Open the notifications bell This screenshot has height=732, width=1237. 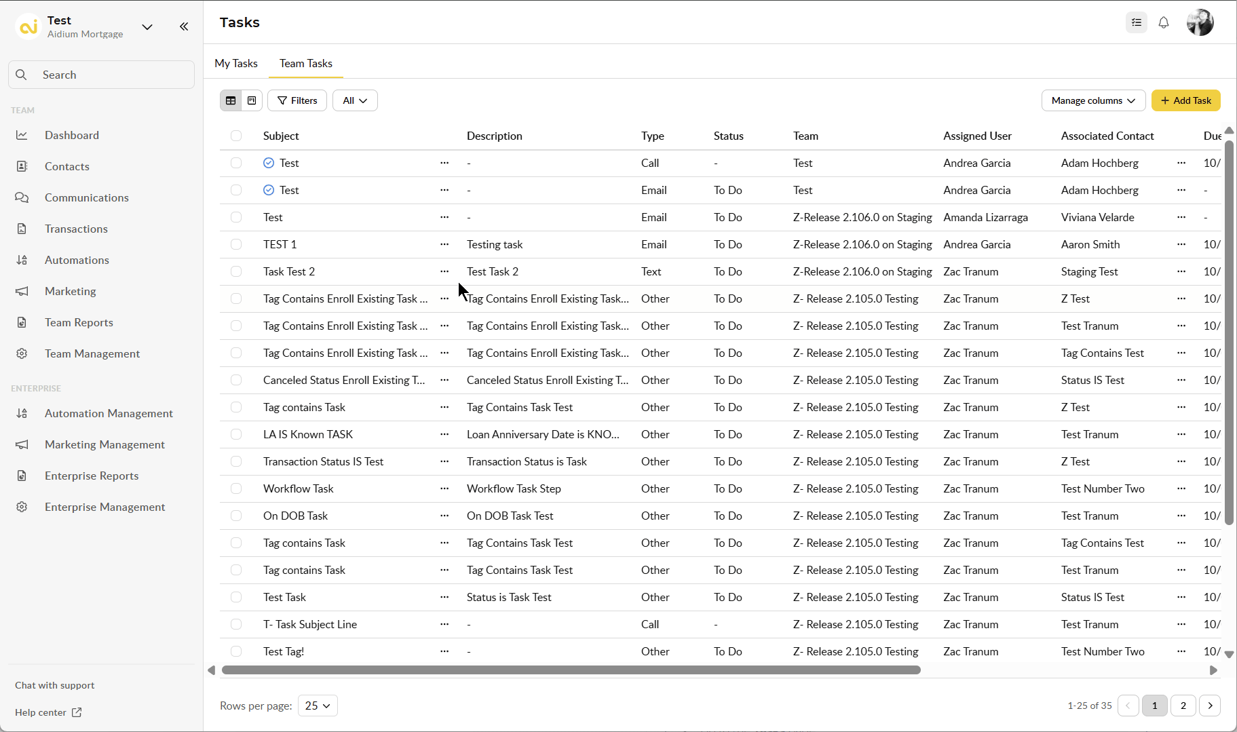point(1164,22)
